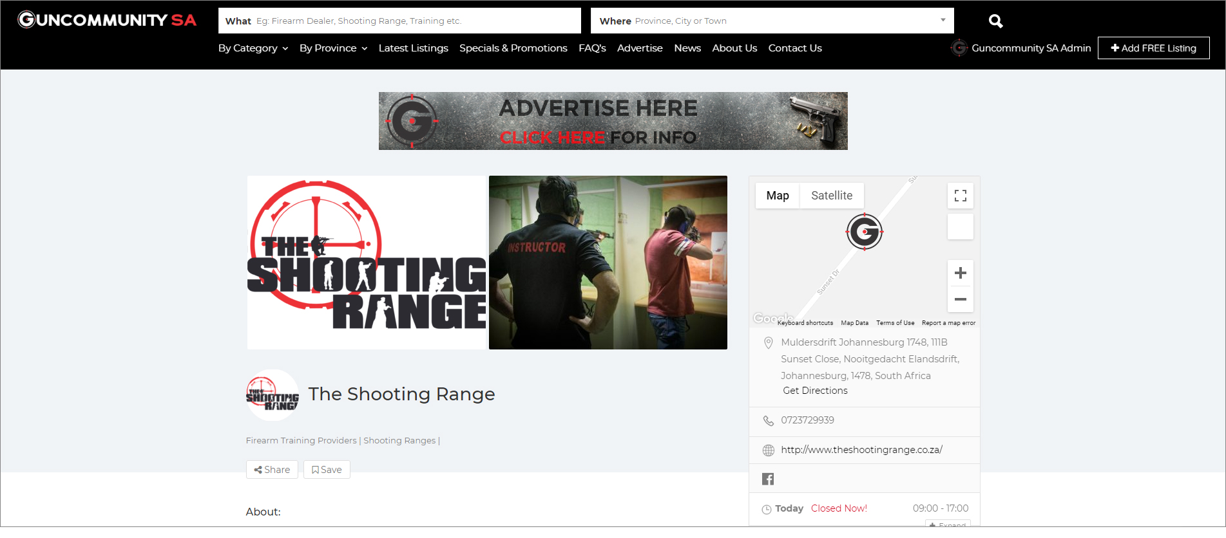1226x538 pixels.
Task: Expand the By Province menu
Action: [x=333, y=48]
